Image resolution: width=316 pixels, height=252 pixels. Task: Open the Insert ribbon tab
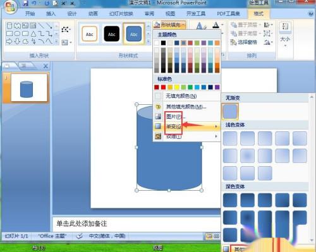coord(51,14)
